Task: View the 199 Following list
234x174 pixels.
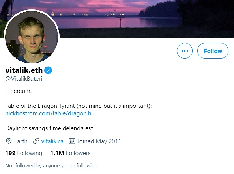Action: (x=24, y=153)
